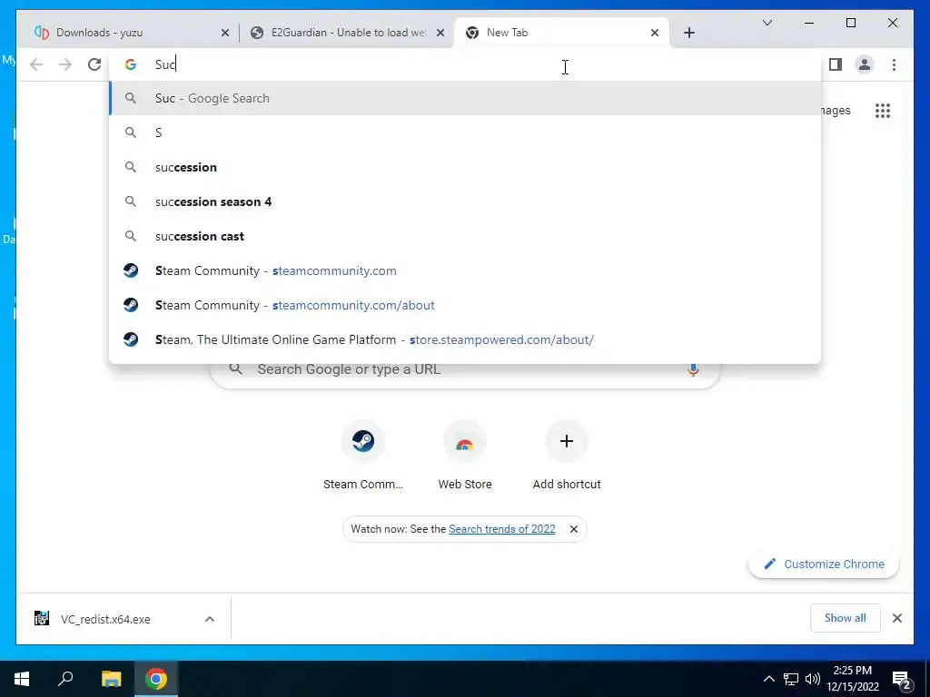
Task: Open the Steam Community shortcut tile
Action: [x=363, y=456]
